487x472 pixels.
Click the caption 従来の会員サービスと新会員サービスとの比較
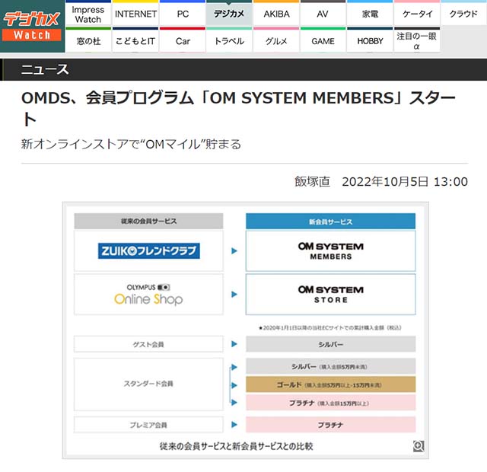(236, 446)
